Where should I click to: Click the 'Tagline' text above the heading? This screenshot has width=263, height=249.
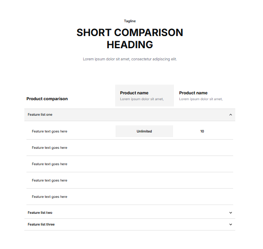coord(130,21)
